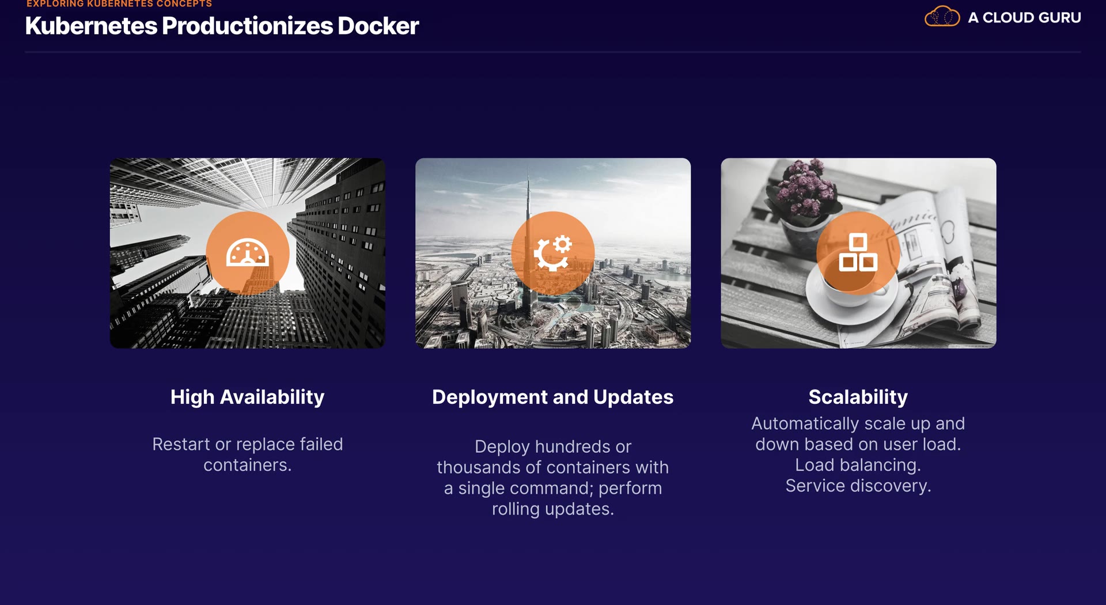The height and width of the screenshot is (605, 1106).
Task: Click the horizontal divider under the title
Action: coord(553,52)
